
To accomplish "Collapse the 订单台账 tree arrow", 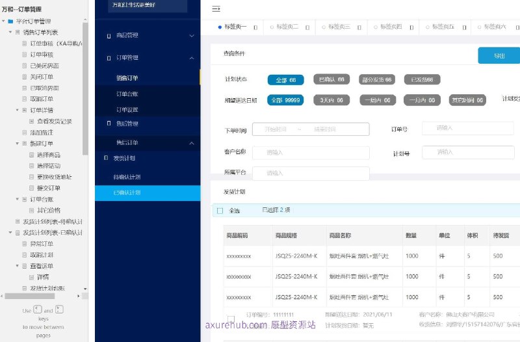I will pyautogui.click(x=18, y=199).
